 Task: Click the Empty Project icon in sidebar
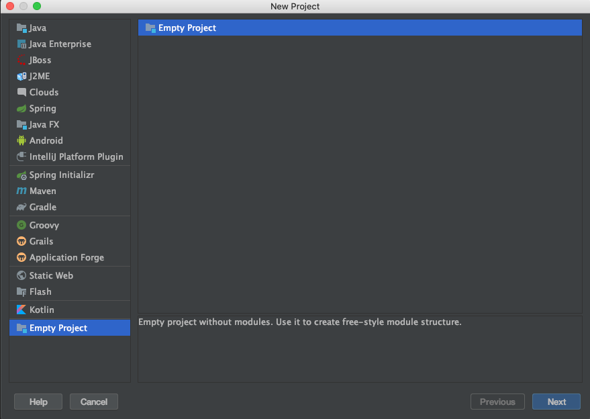point(21,328)
